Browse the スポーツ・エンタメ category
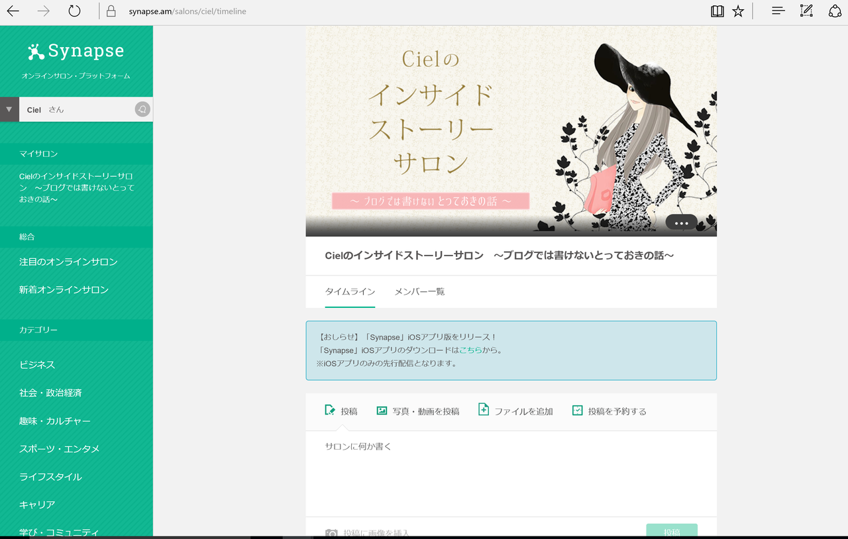The height and width of the screenshot is (539, 848). click(60, 448)
